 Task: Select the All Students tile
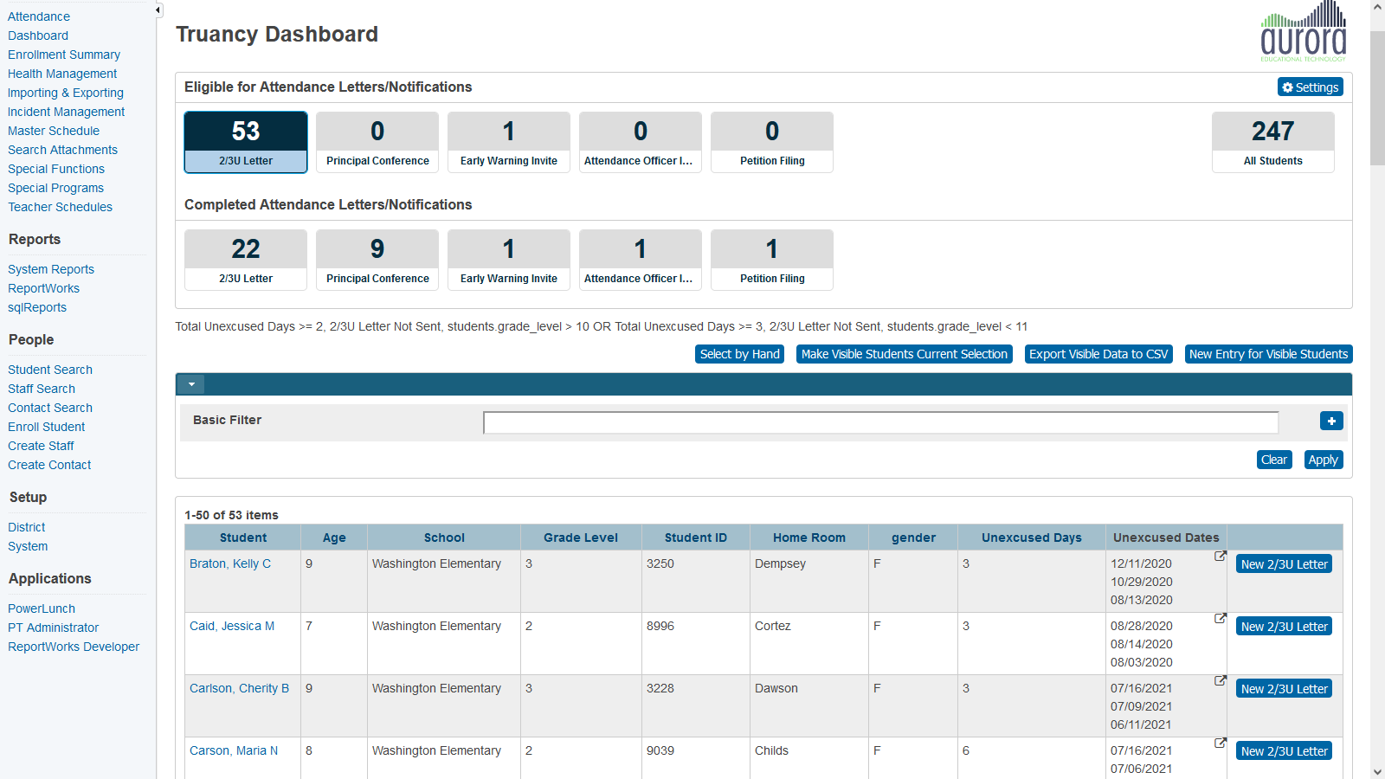1272,142
